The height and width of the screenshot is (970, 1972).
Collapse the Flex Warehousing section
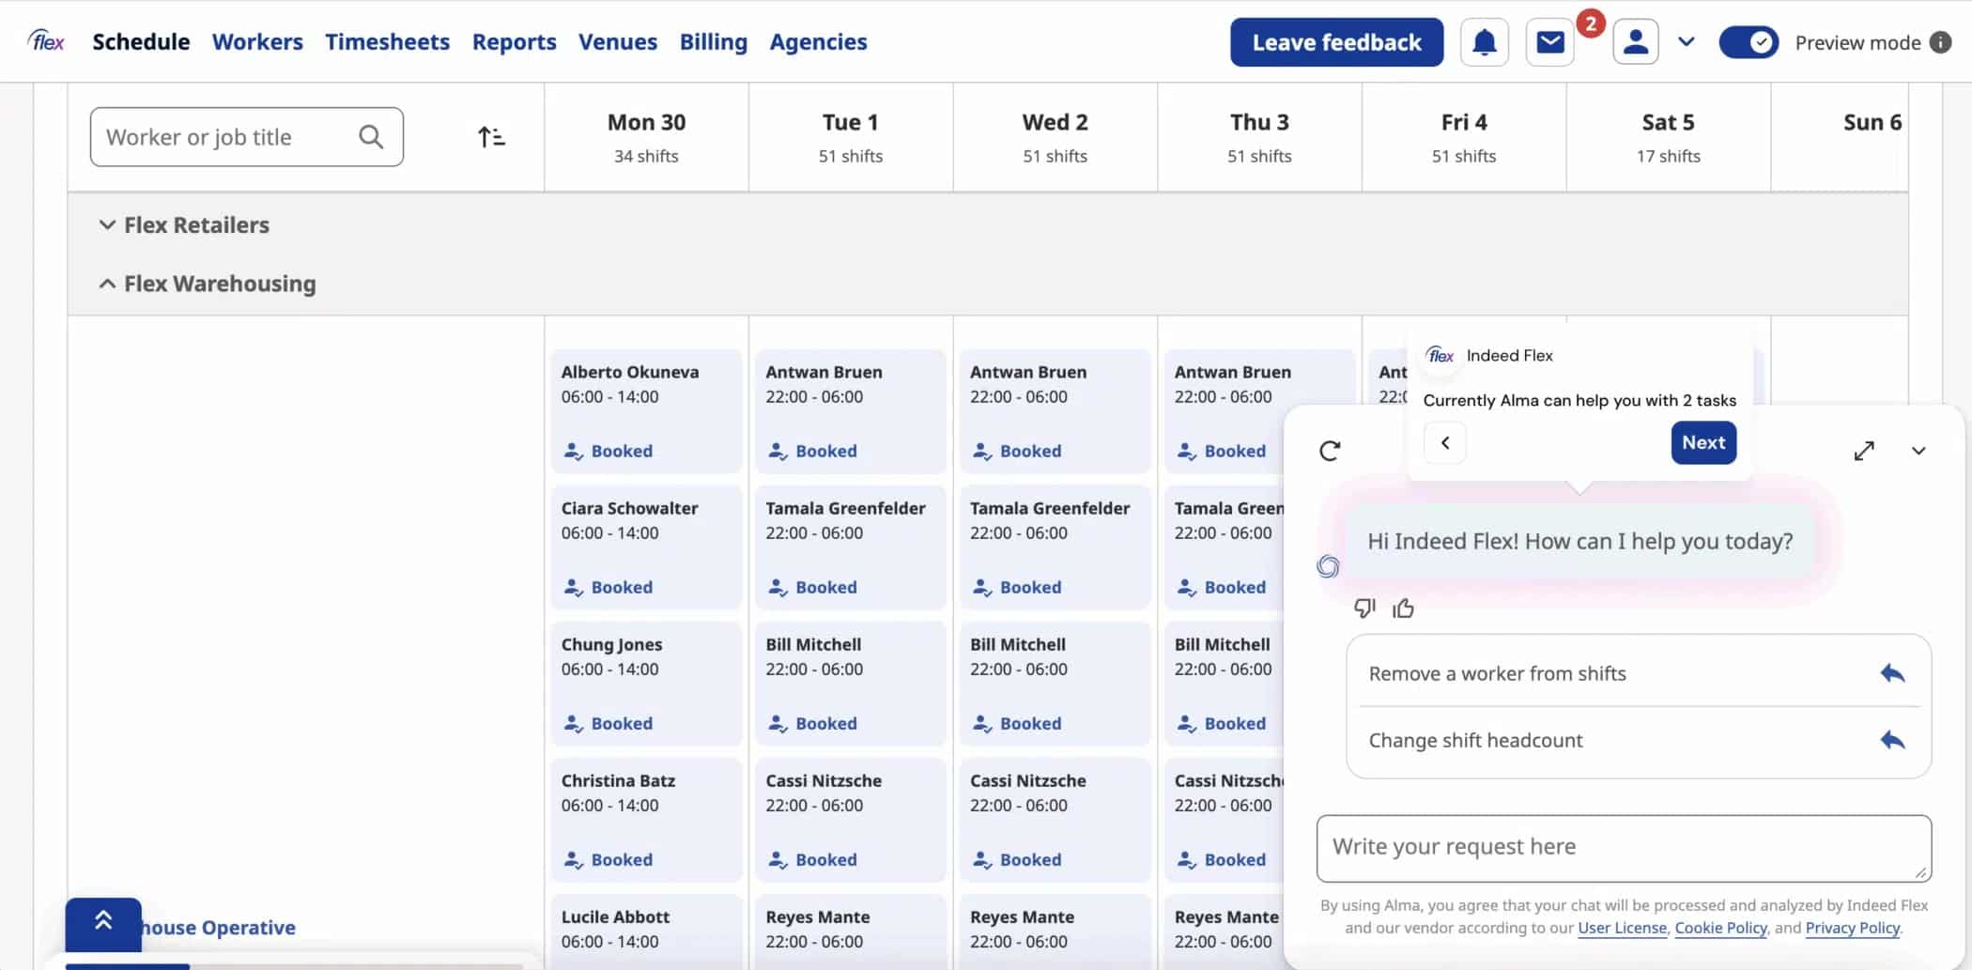point(108,284)
